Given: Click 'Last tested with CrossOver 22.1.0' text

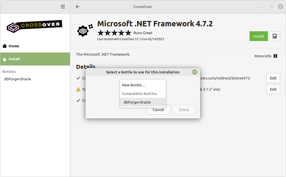Looking at the screenshot, I should [x=131, y=39].
